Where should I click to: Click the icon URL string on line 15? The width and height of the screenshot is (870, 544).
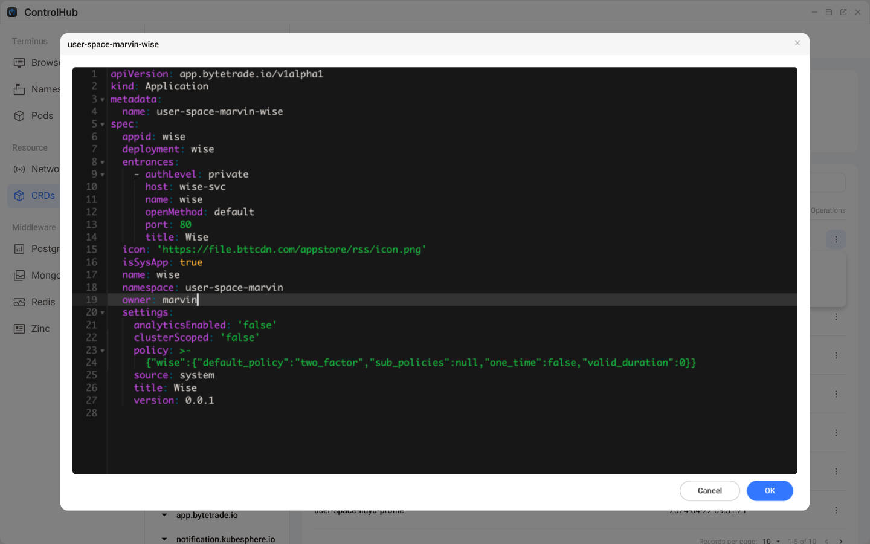291,250
